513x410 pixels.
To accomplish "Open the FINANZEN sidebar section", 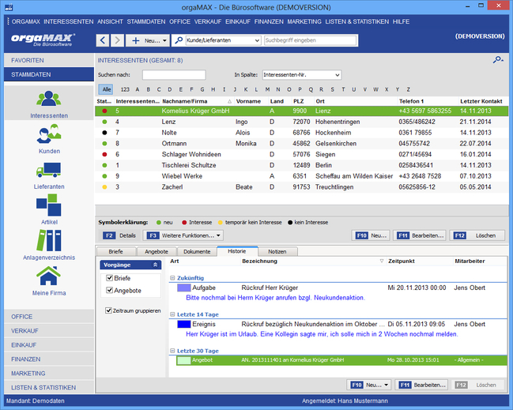I will pos(49,359).
